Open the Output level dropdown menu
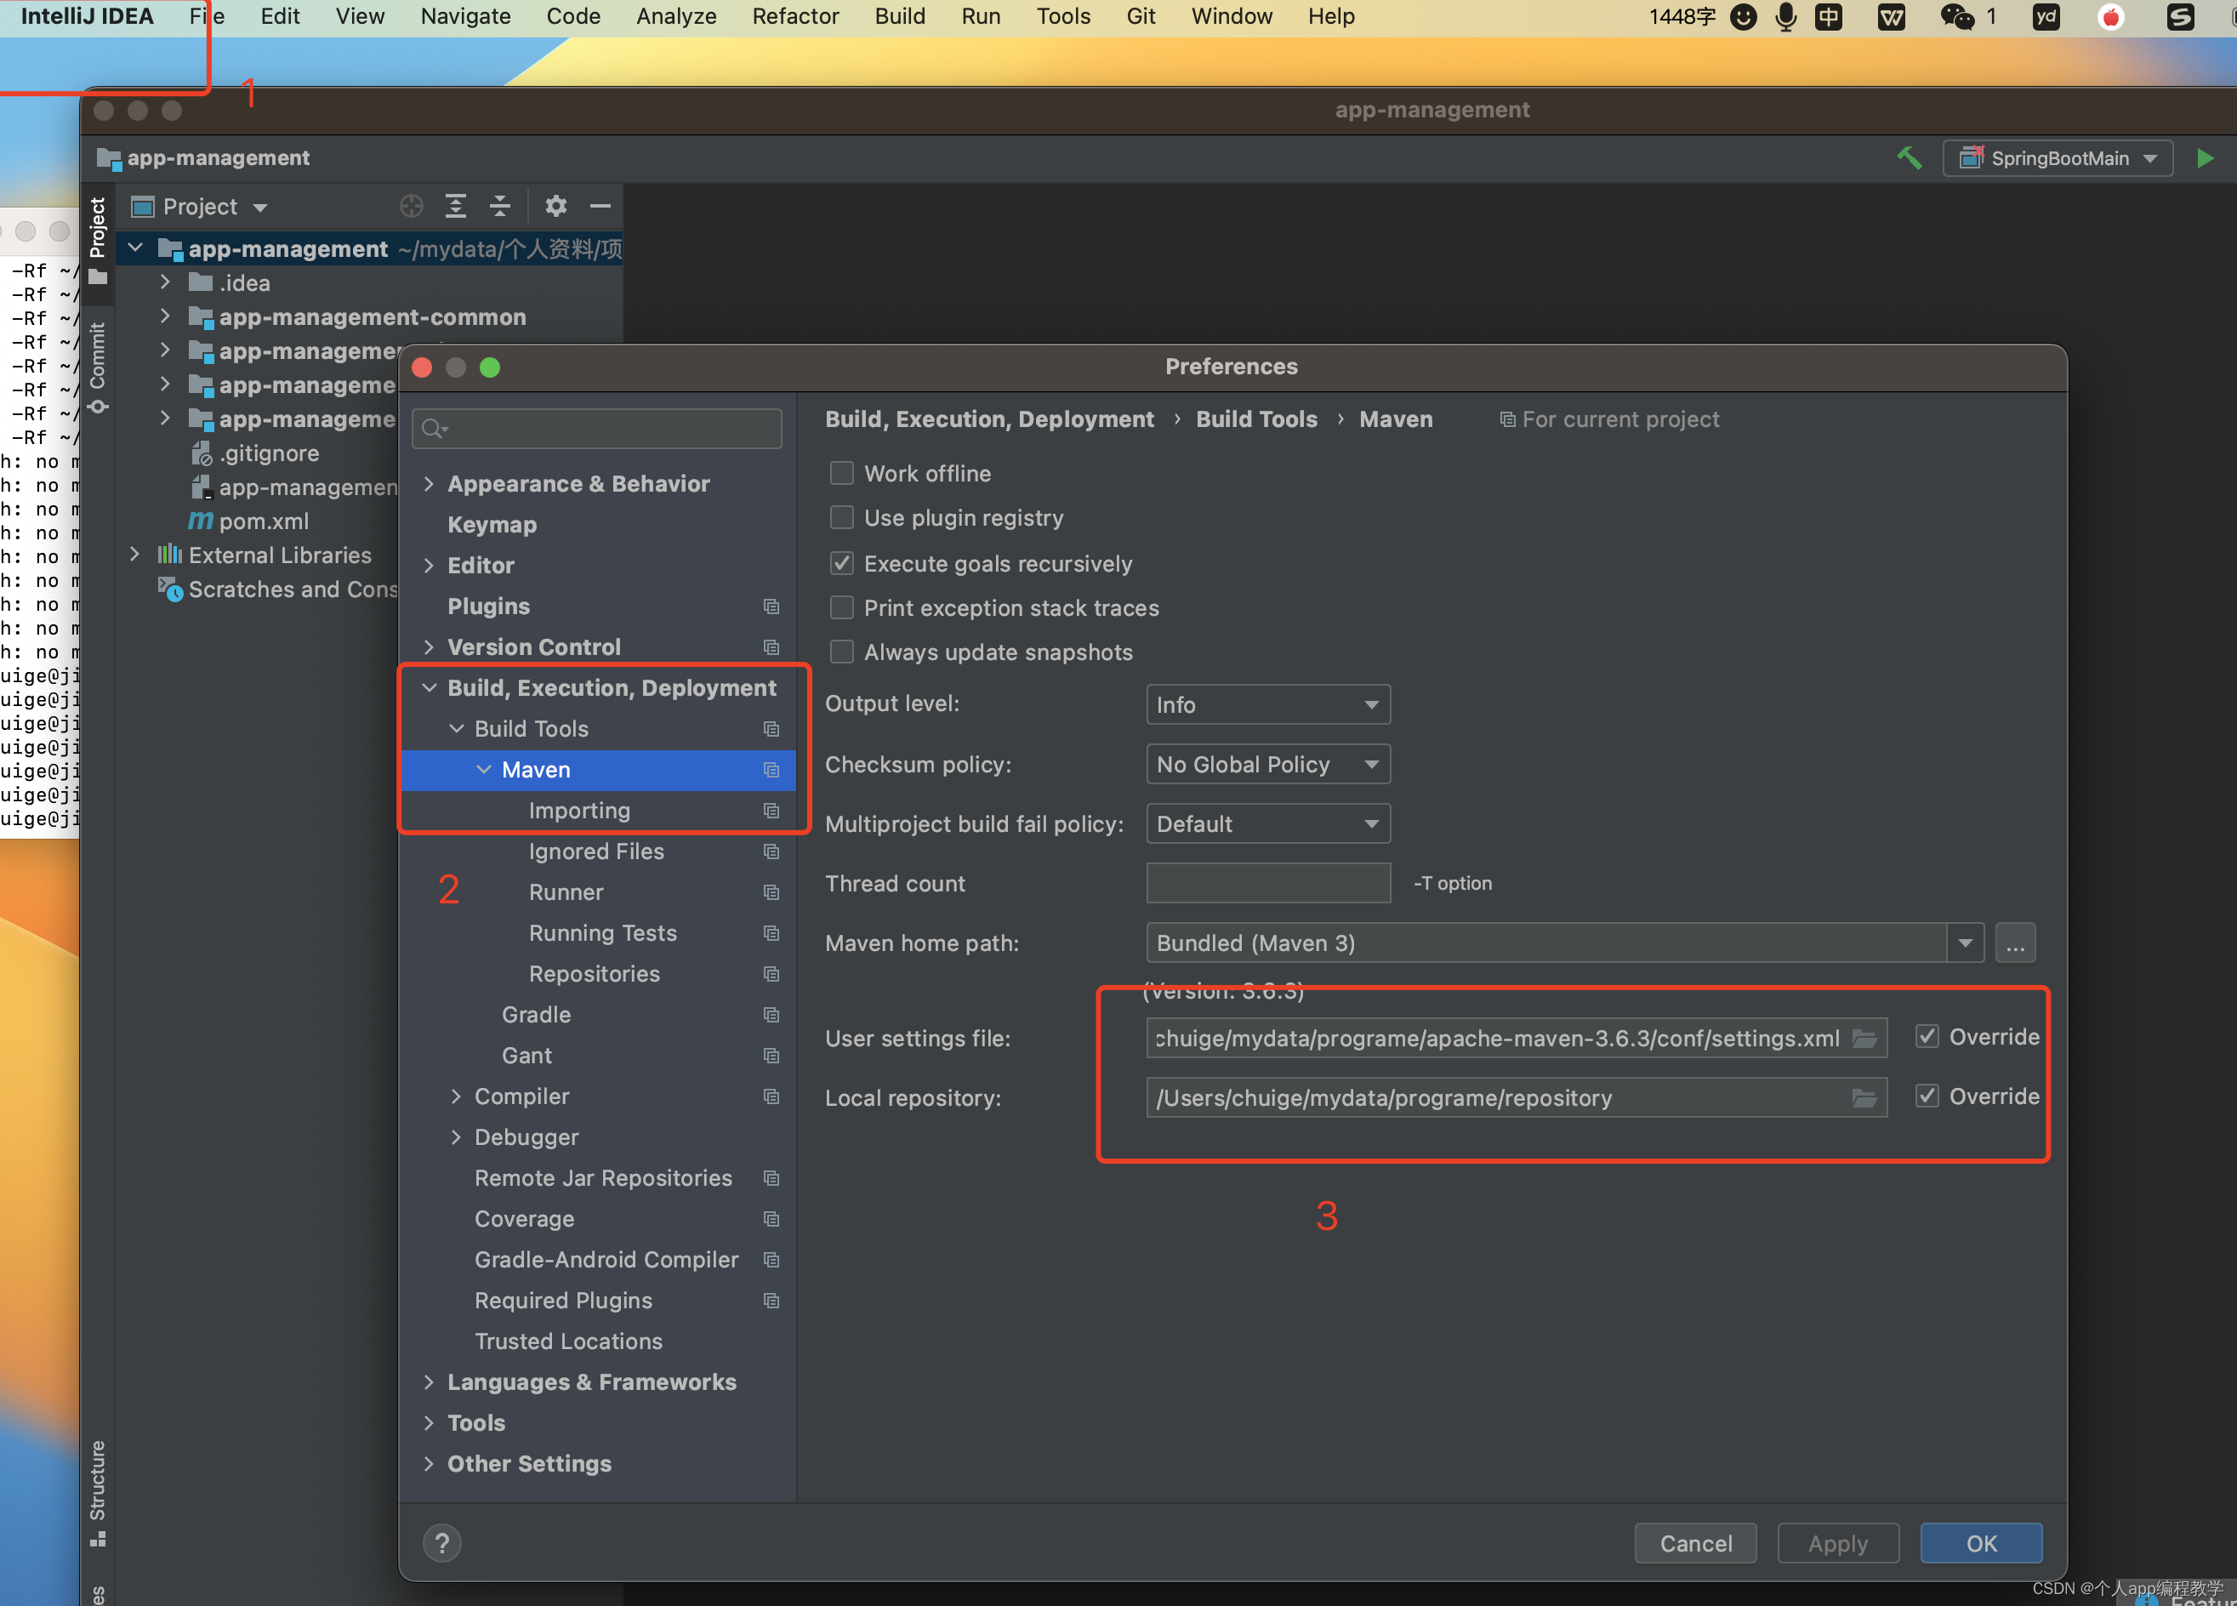Viewport: 2237px width, 1606px height. 1268,703
